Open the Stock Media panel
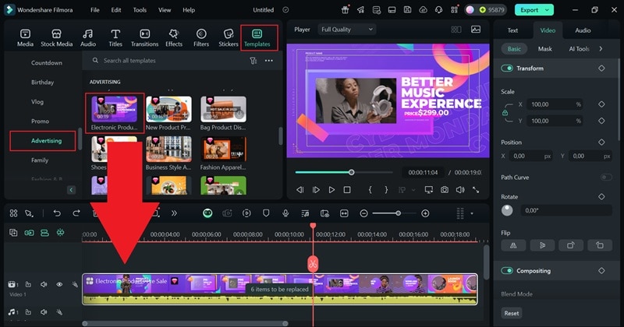The width and height of the screenshot is (624, 327). (56, 38)
